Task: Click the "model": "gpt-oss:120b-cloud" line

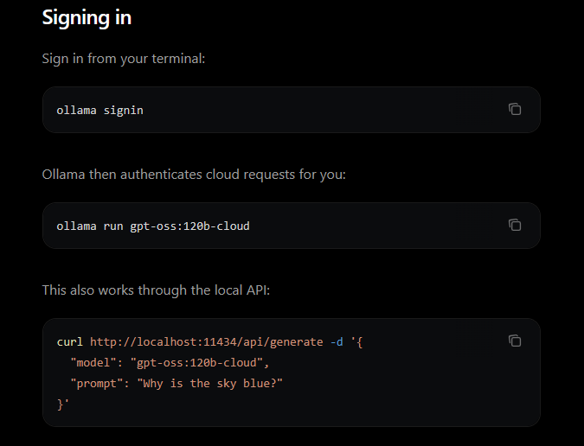Action: tap(170, 363)
